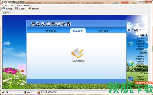The width and height of the screenshot is (153, 95).
Task: Select the 图文导航 tab
Action: (x=6, y=13)
